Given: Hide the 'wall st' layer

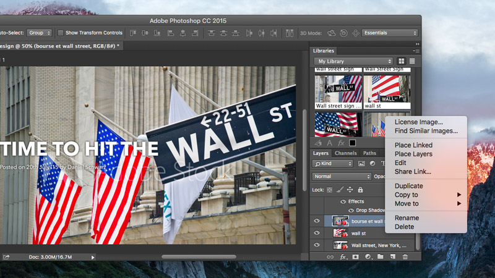Looking at the screenshot, I should (x=317, y=233).
